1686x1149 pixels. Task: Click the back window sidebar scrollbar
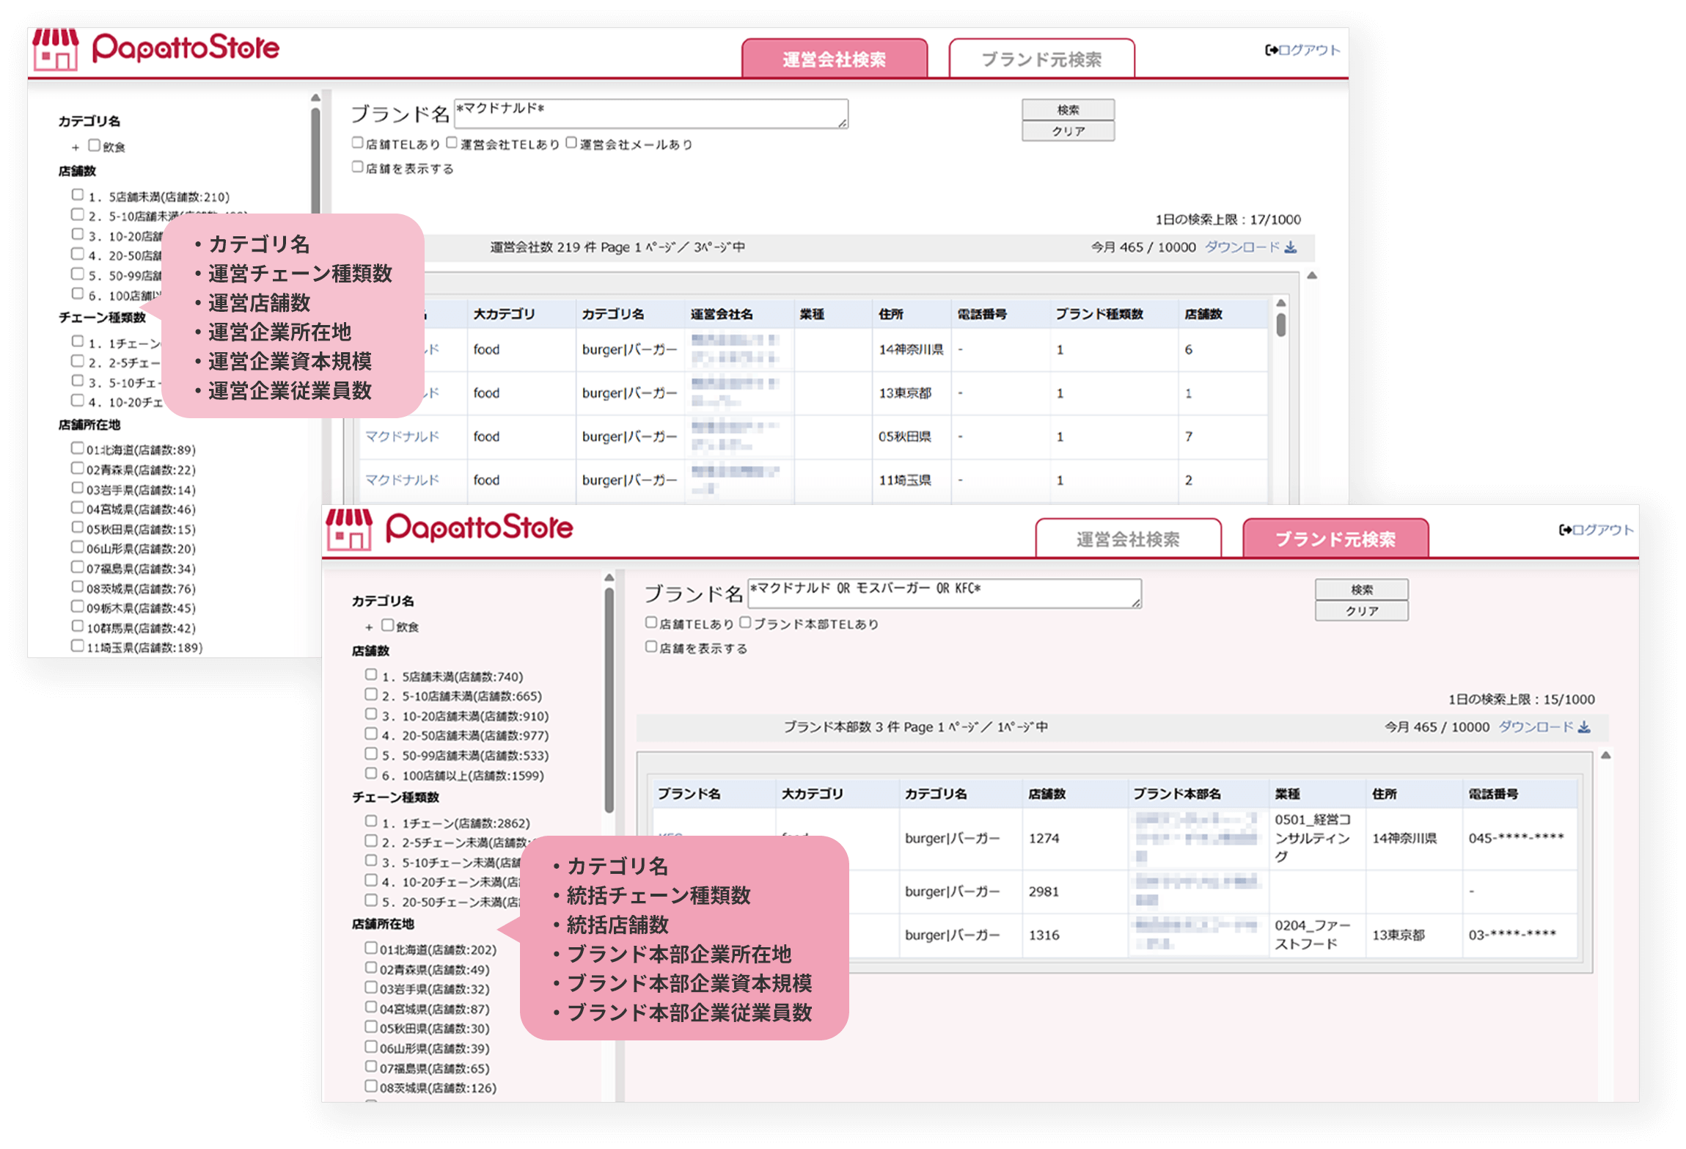(315, 161)
